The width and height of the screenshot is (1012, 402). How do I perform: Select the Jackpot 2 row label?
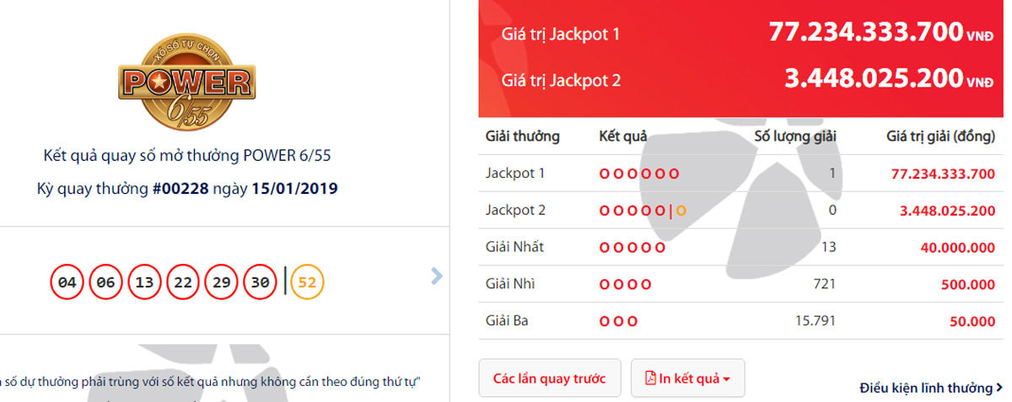tap(515, 210)
